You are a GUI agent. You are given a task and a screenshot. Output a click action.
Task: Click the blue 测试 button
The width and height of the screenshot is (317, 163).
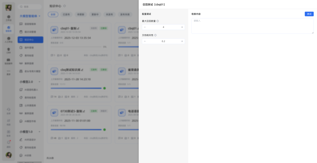[309, 14]
